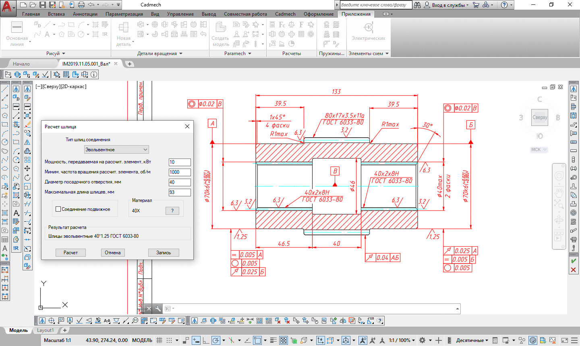Click the material question mark button
580x346 pixels.
coord(172,211)
